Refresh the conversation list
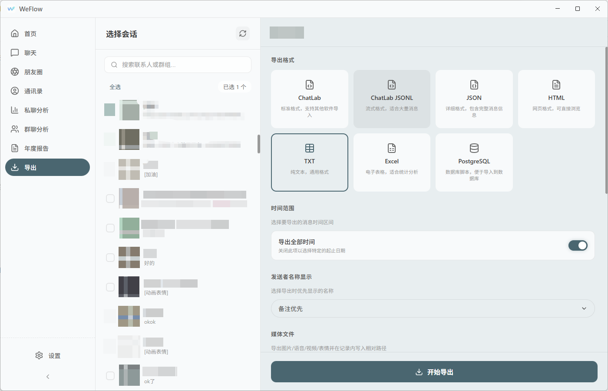The image size is (608, 391). click(x=243, y=33)
